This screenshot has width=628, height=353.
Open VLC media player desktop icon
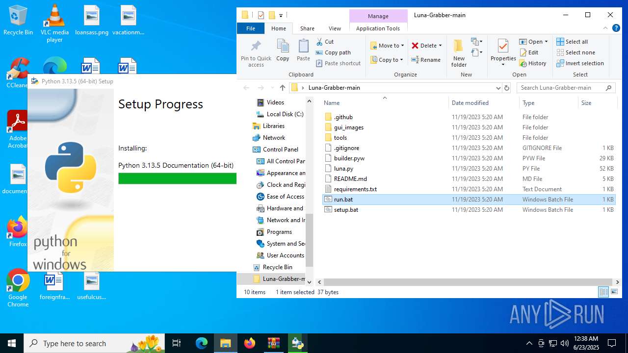click(54, 24)
